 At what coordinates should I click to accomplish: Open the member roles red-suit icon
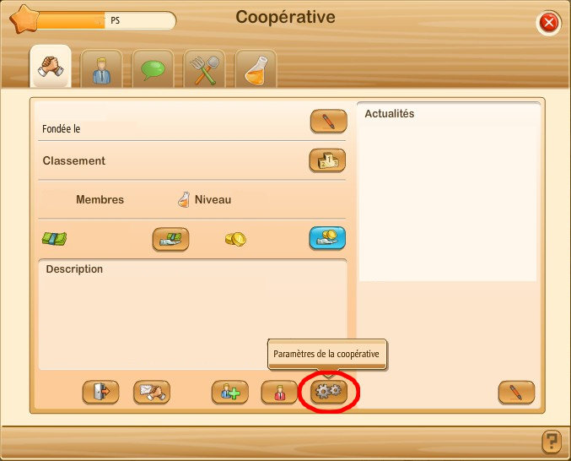click(279, 392)
